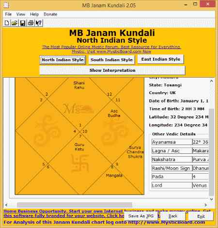Click the context Help arrow icon
This screenshot has height=228, width=218.
(39, 23)
